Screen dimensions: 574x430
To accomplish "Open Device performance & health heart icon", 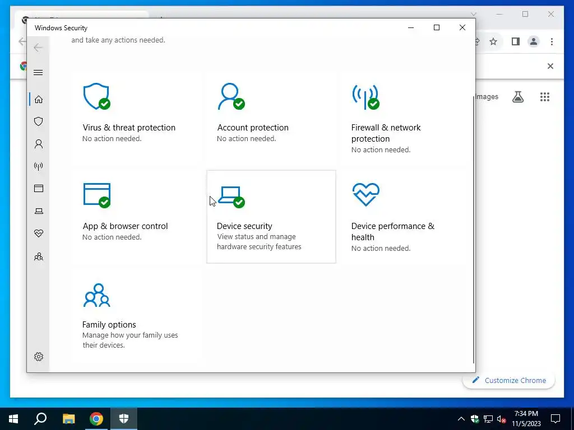I will click(x=365, y=194).
